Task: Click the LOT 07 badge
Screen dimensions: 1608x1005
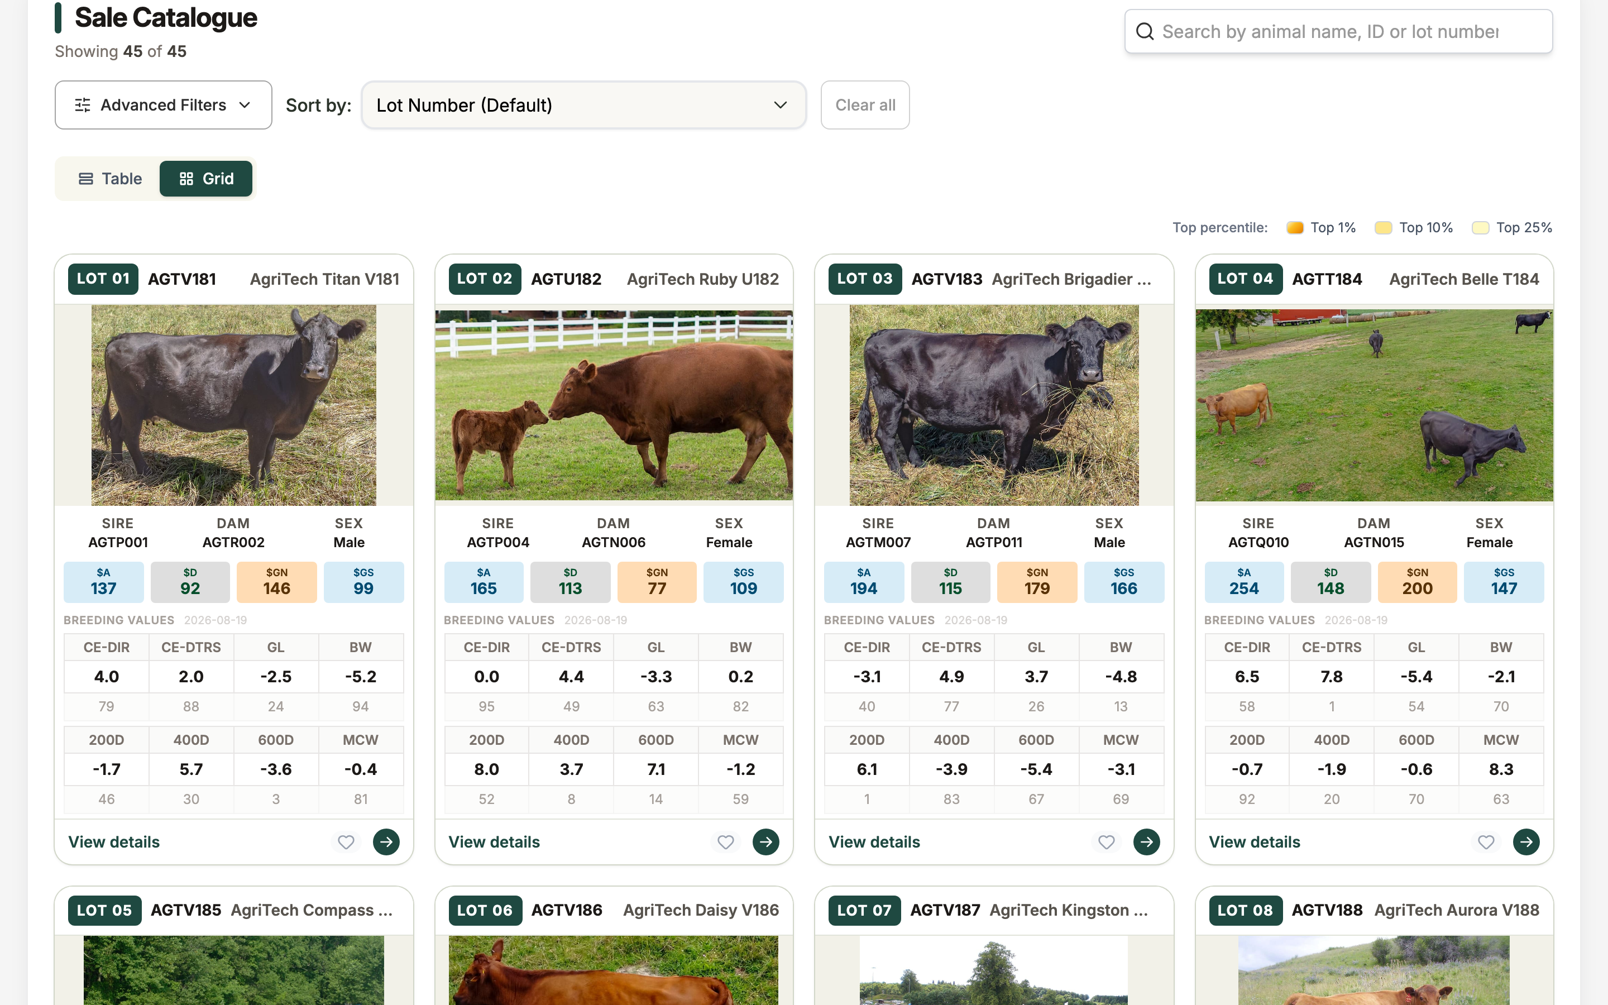Action: pos(864,911)
